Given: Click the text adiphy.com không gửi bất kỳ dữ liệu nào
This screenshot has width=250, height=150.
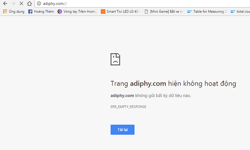Looking at the screenshot, I should pos(151,96).
